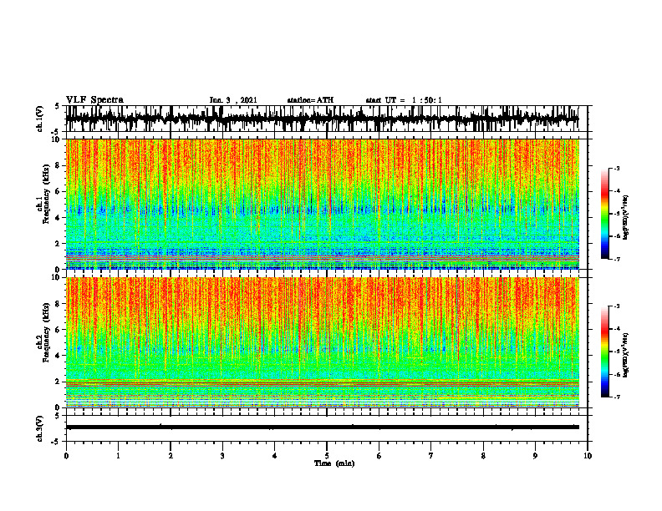Viewport: 662px width, 511px height.
Task: Click the "-7" tick on ch.2 colorbar
Action: [x=617, y=397]
